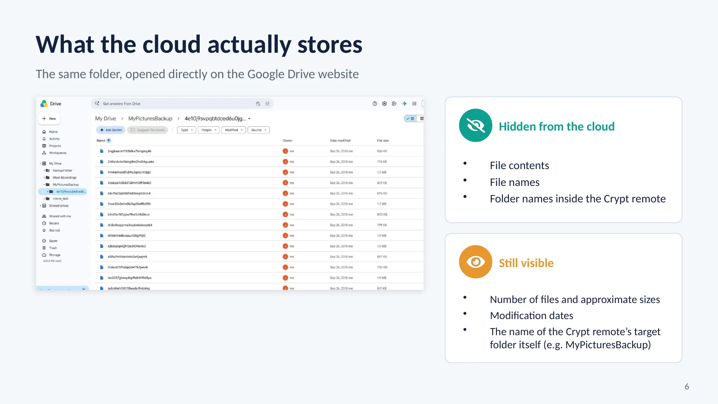Click owner avatar in the 826 KB row
This screenshot has height=404, width=718.
[285, 151]
